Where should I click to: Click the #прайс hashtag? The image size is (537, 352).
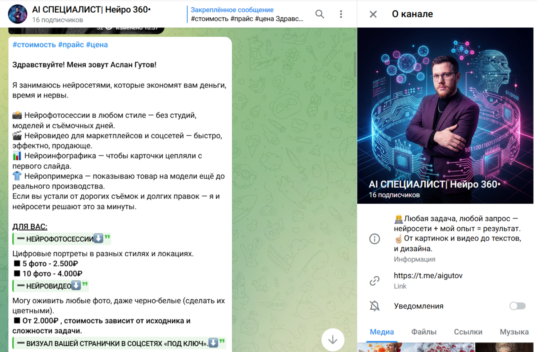coord(71,45)
